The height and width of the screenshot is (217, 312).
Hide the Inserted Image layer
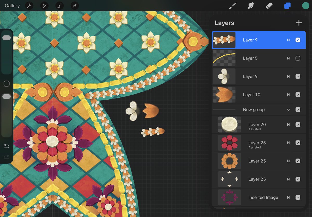298,197
